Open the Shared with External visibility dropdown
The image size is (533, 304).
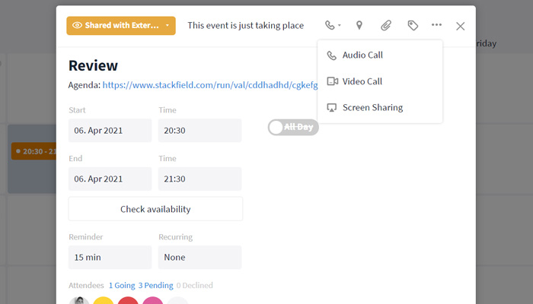click(121, 25)
